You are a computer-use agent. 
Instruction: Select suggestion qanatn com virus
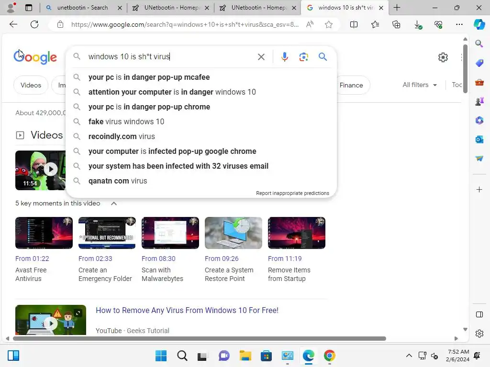(201, 181)
